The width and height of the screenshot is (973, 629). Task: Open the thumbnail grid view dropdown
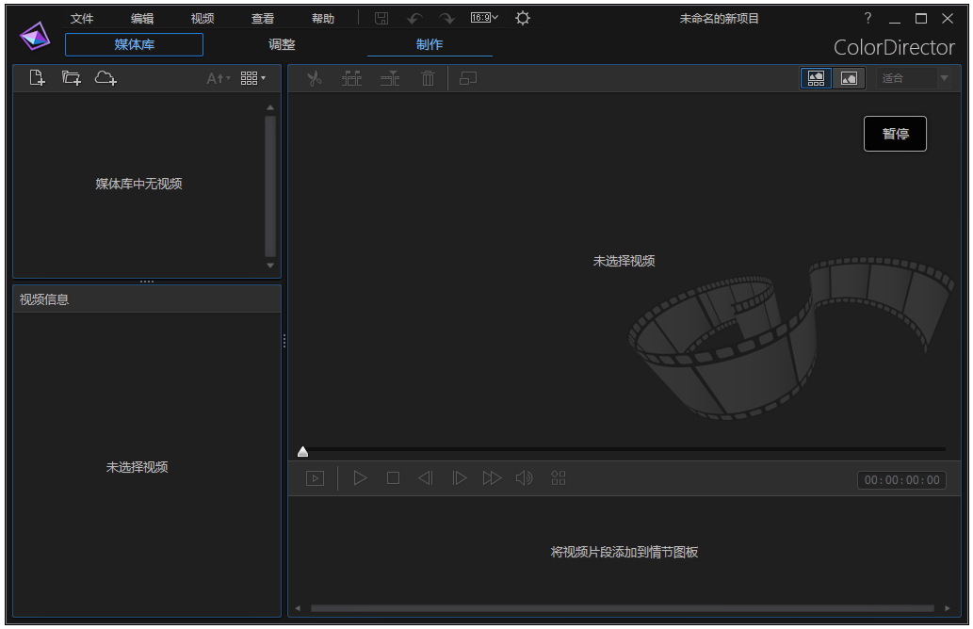[x=253, y=78]
